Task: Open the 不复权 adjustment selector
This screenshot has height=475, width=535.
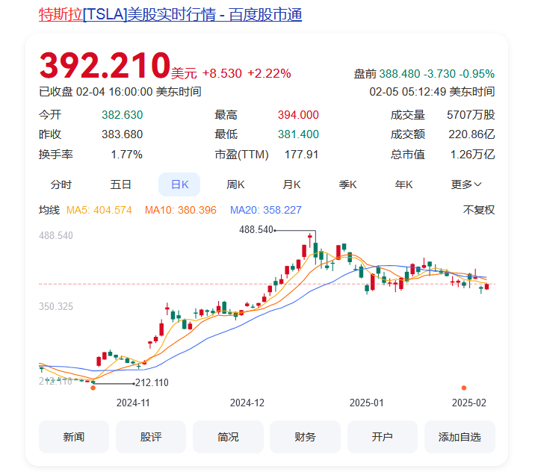Action: click(479, 210)
